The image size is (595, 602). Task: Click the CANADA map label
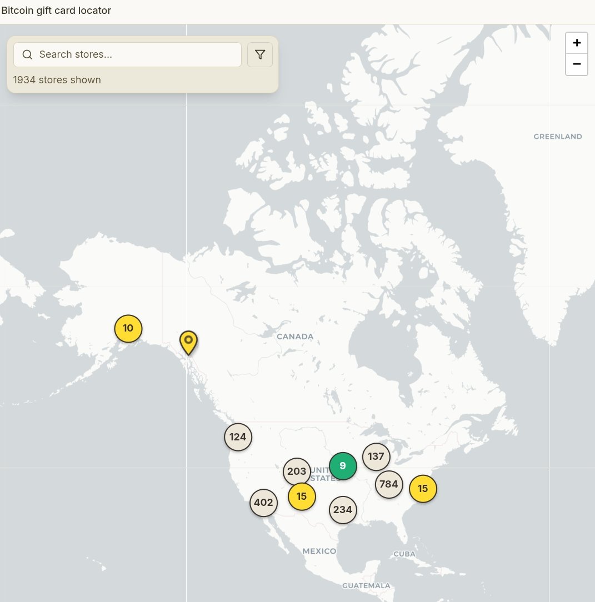[295, 337]
